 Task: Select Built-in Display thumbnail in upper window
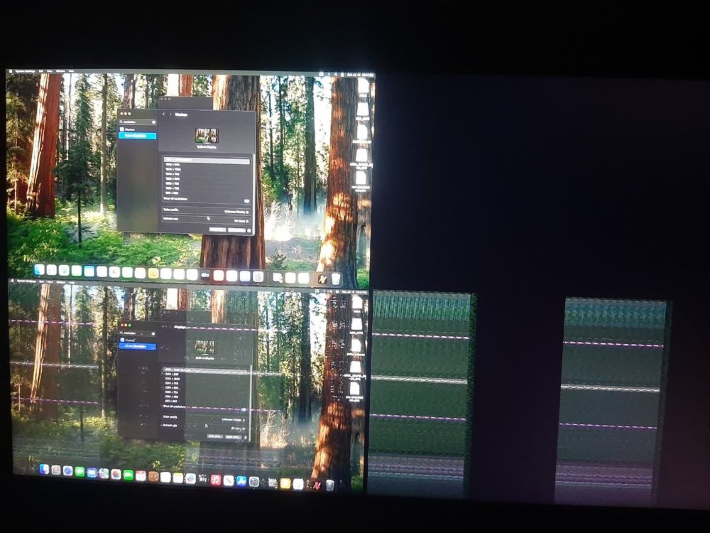click(207, 136)
